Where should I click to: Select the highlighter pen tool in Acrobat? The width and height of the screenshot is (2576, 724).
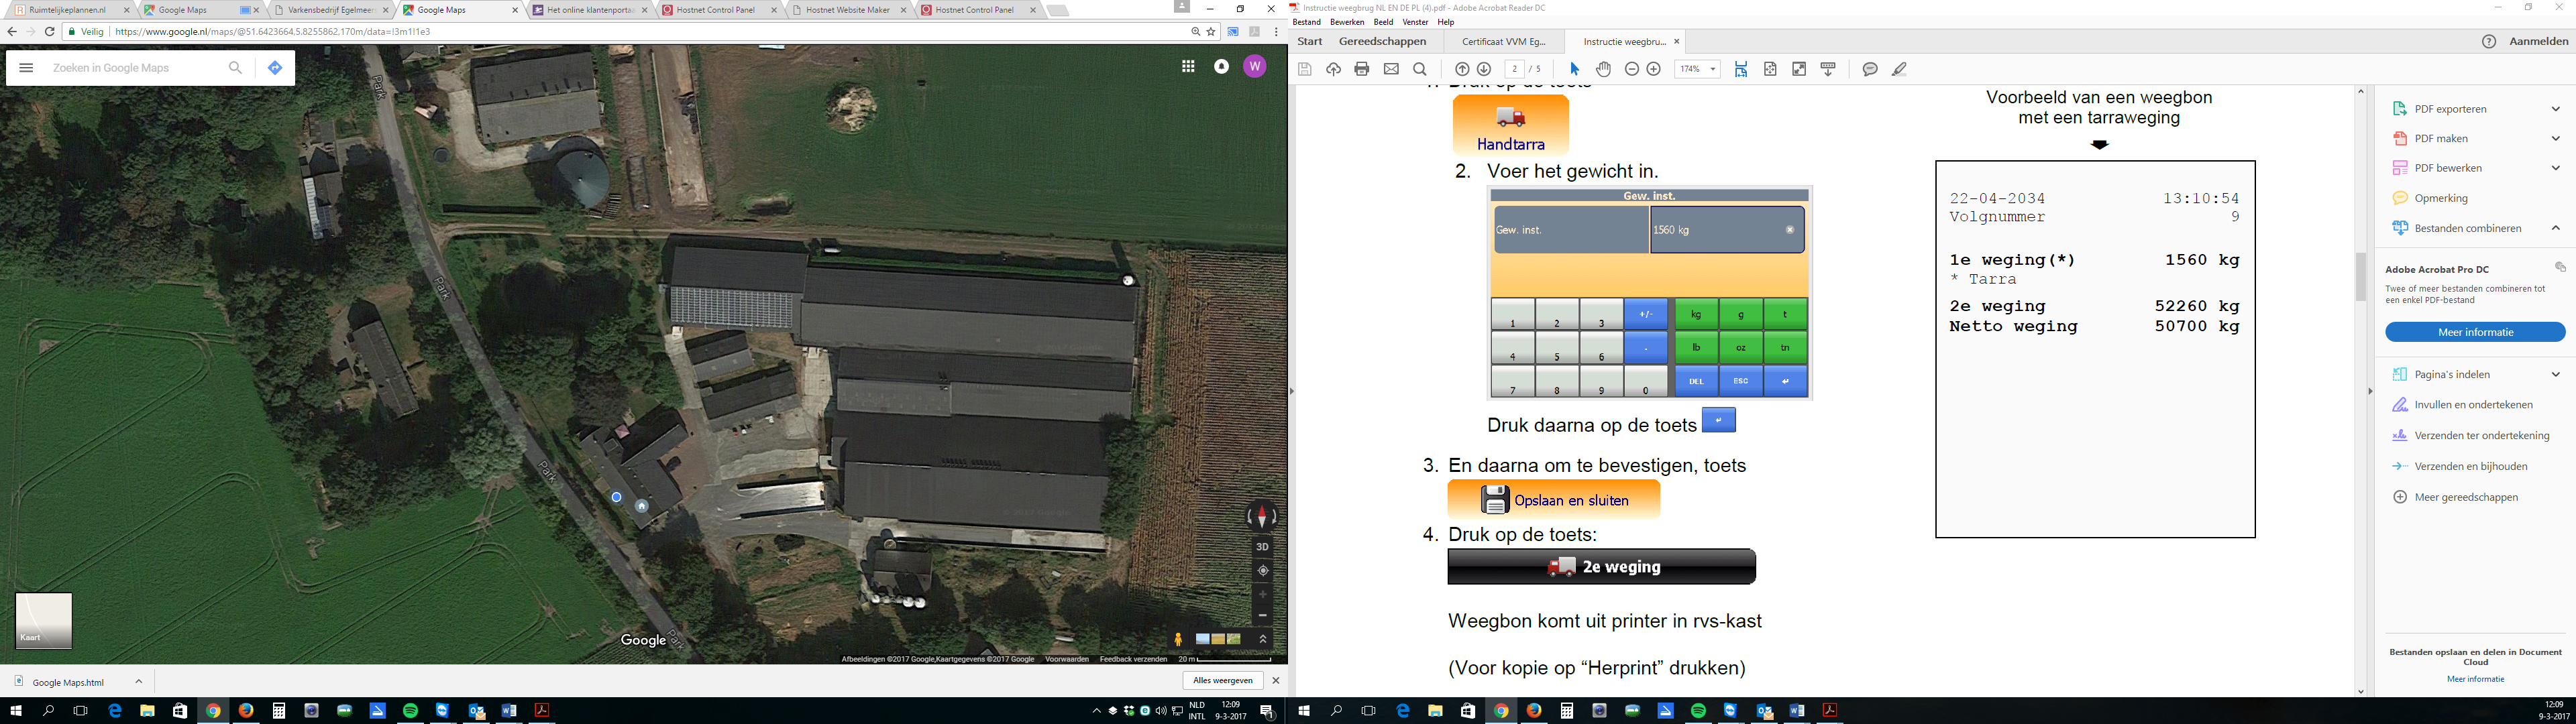1899,69
